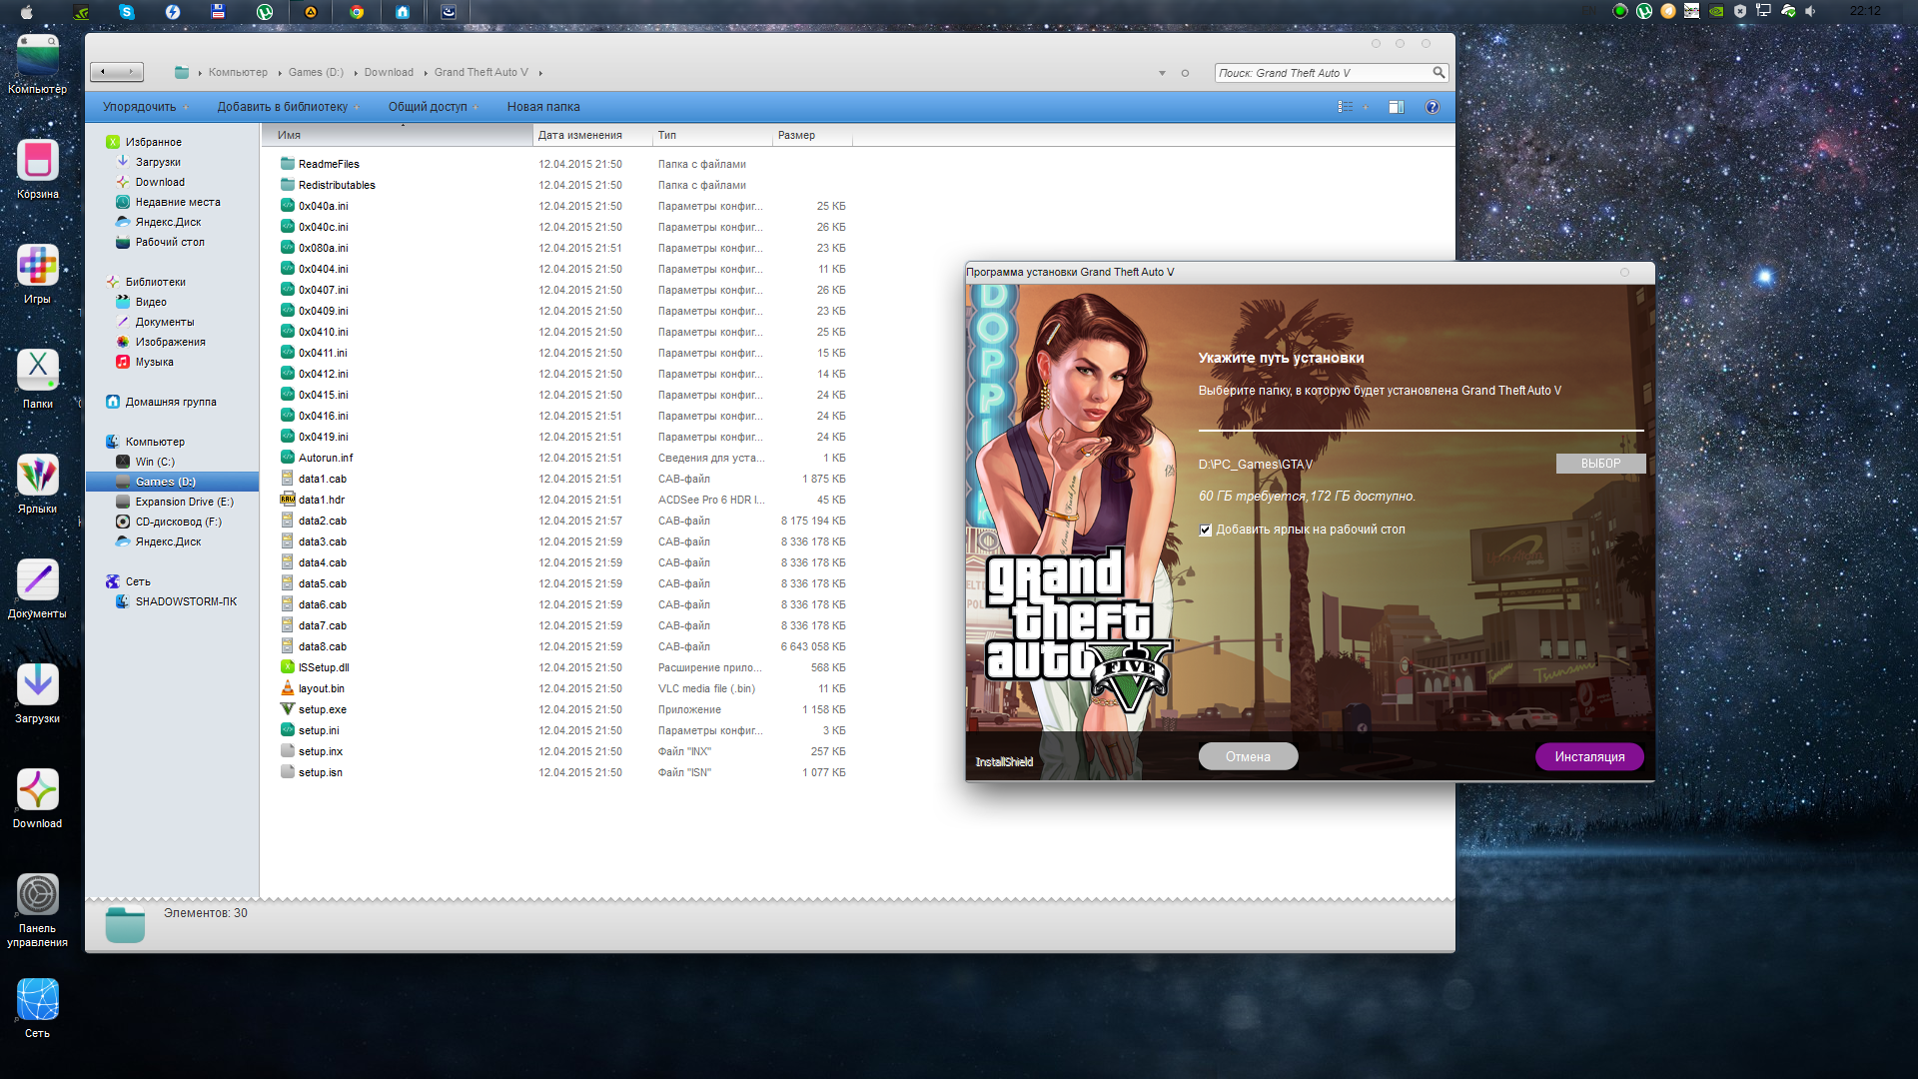Screen dimensions: 1918x1079
Task: Open Яндекс.Диск under Избранное
Action: [168, 222]
